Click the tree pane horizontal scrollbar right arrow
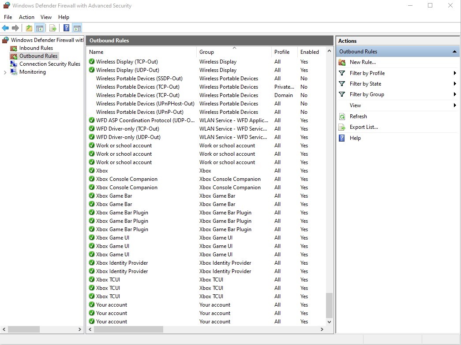461x345 pixels. point(80,330)
